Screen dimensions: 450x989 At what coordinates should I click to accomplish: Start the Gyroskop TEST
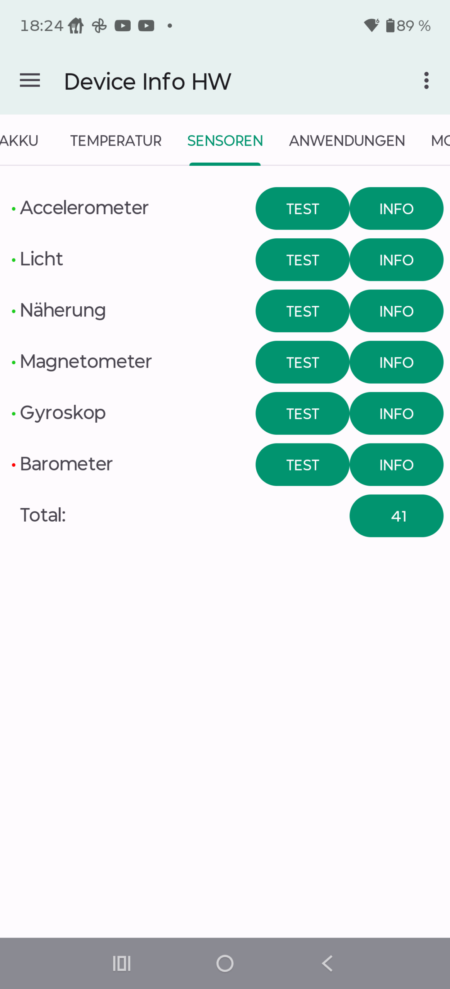click(x=302, y=413)
